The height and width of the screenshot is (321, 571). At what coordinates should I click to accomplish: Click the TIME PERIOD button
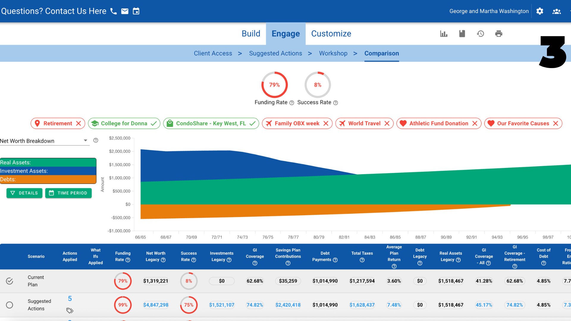[68, 193]
